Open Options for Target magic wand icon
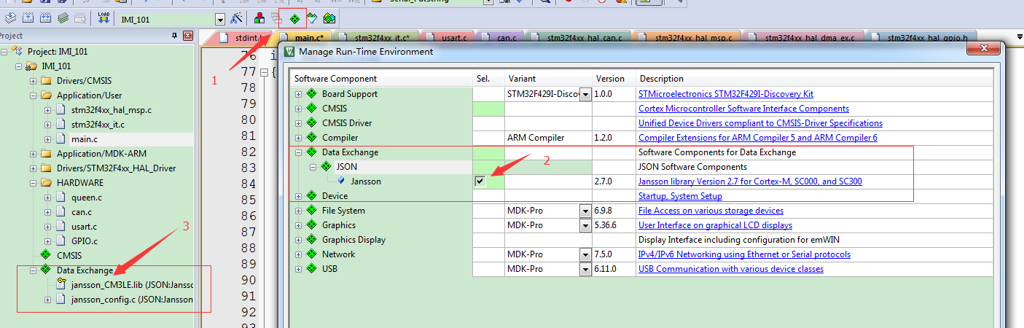The width and height of the screenshot is (1024, 328). tap(236, 18)
